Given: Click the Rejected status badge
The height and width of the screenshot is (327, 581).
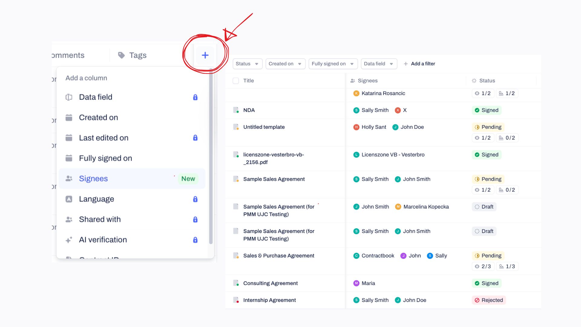Looking at the screenshot, I should (489, 300).
